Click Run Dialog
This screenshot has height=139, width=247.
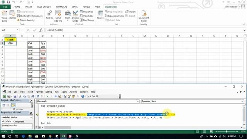[87, 20]
